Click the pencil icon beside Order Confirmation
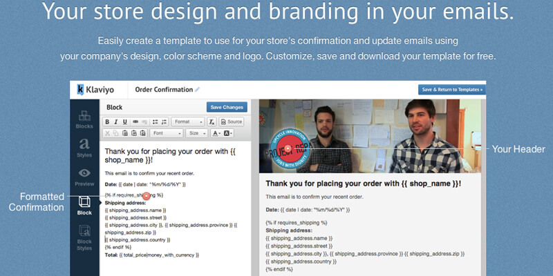The height and width of the screenshot is (276, 553). 197,89
